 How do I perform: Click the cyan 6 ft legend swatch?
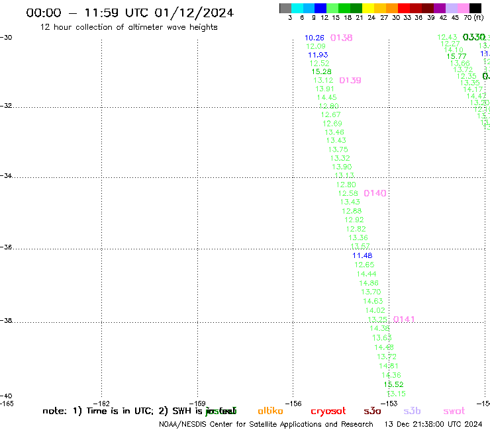297,8
